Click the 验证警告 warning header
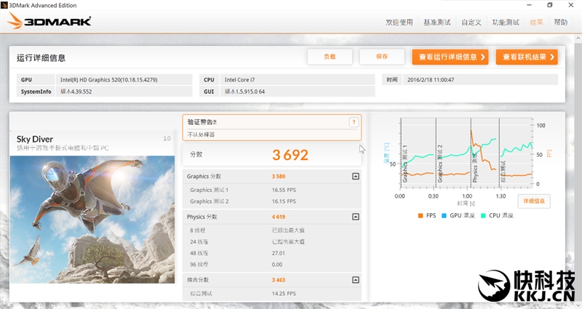This screenshot has width=582, height=309. pos(202,122)
